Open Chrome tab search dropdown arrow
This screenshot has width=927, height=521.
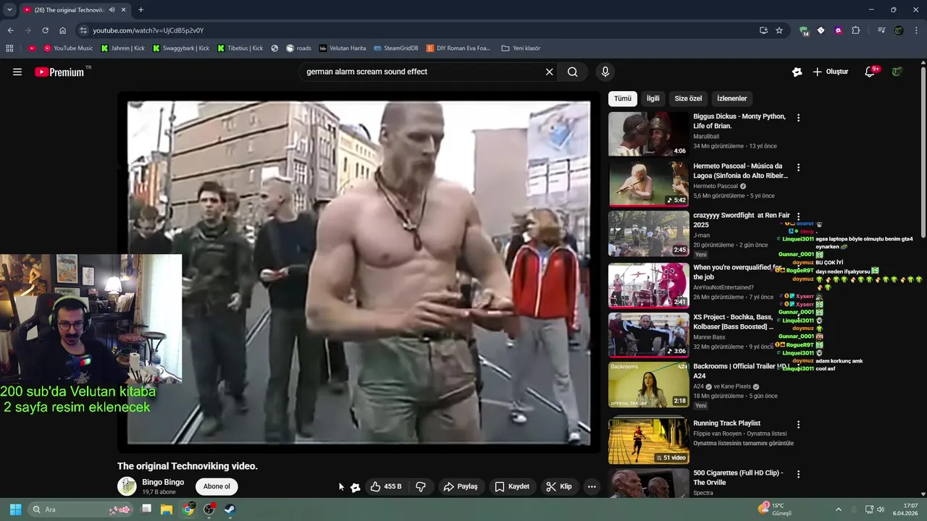point(9,10)
